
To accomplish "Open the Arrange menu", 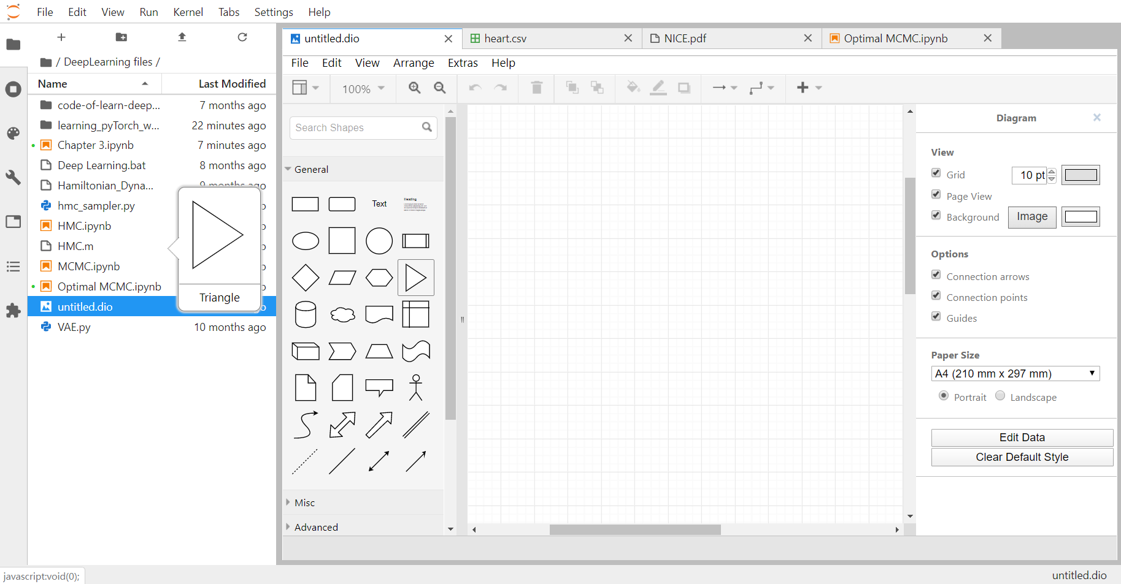I will (x=413, y=63).
